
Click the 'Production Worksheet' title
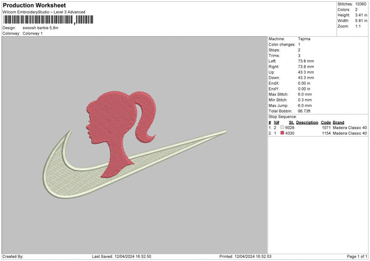[34, 5]
